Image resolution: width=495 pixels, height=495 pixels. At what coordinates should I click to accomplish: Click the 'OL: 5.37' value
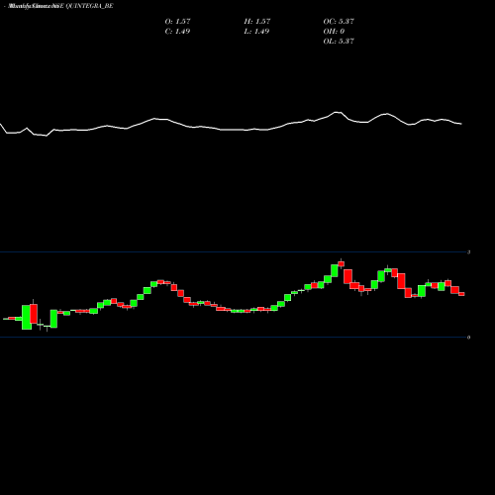point(339,41)
